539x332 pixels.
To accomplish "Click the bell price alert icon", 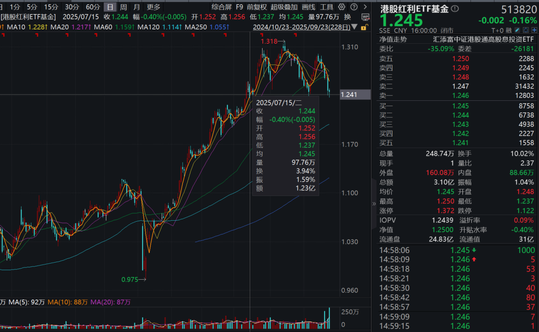I will pyautogui.click(x=524, y=30).
